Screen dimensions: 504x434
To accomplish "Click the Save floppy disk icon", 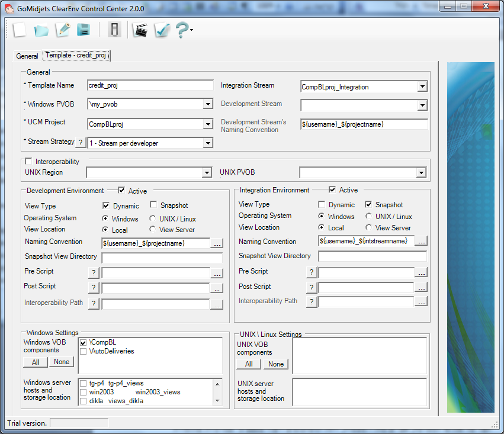I will click(x=84, y=30).
